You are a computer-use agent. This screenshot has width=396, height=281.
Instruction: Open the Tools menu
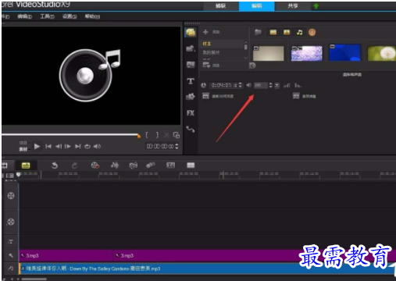point(47,16)
